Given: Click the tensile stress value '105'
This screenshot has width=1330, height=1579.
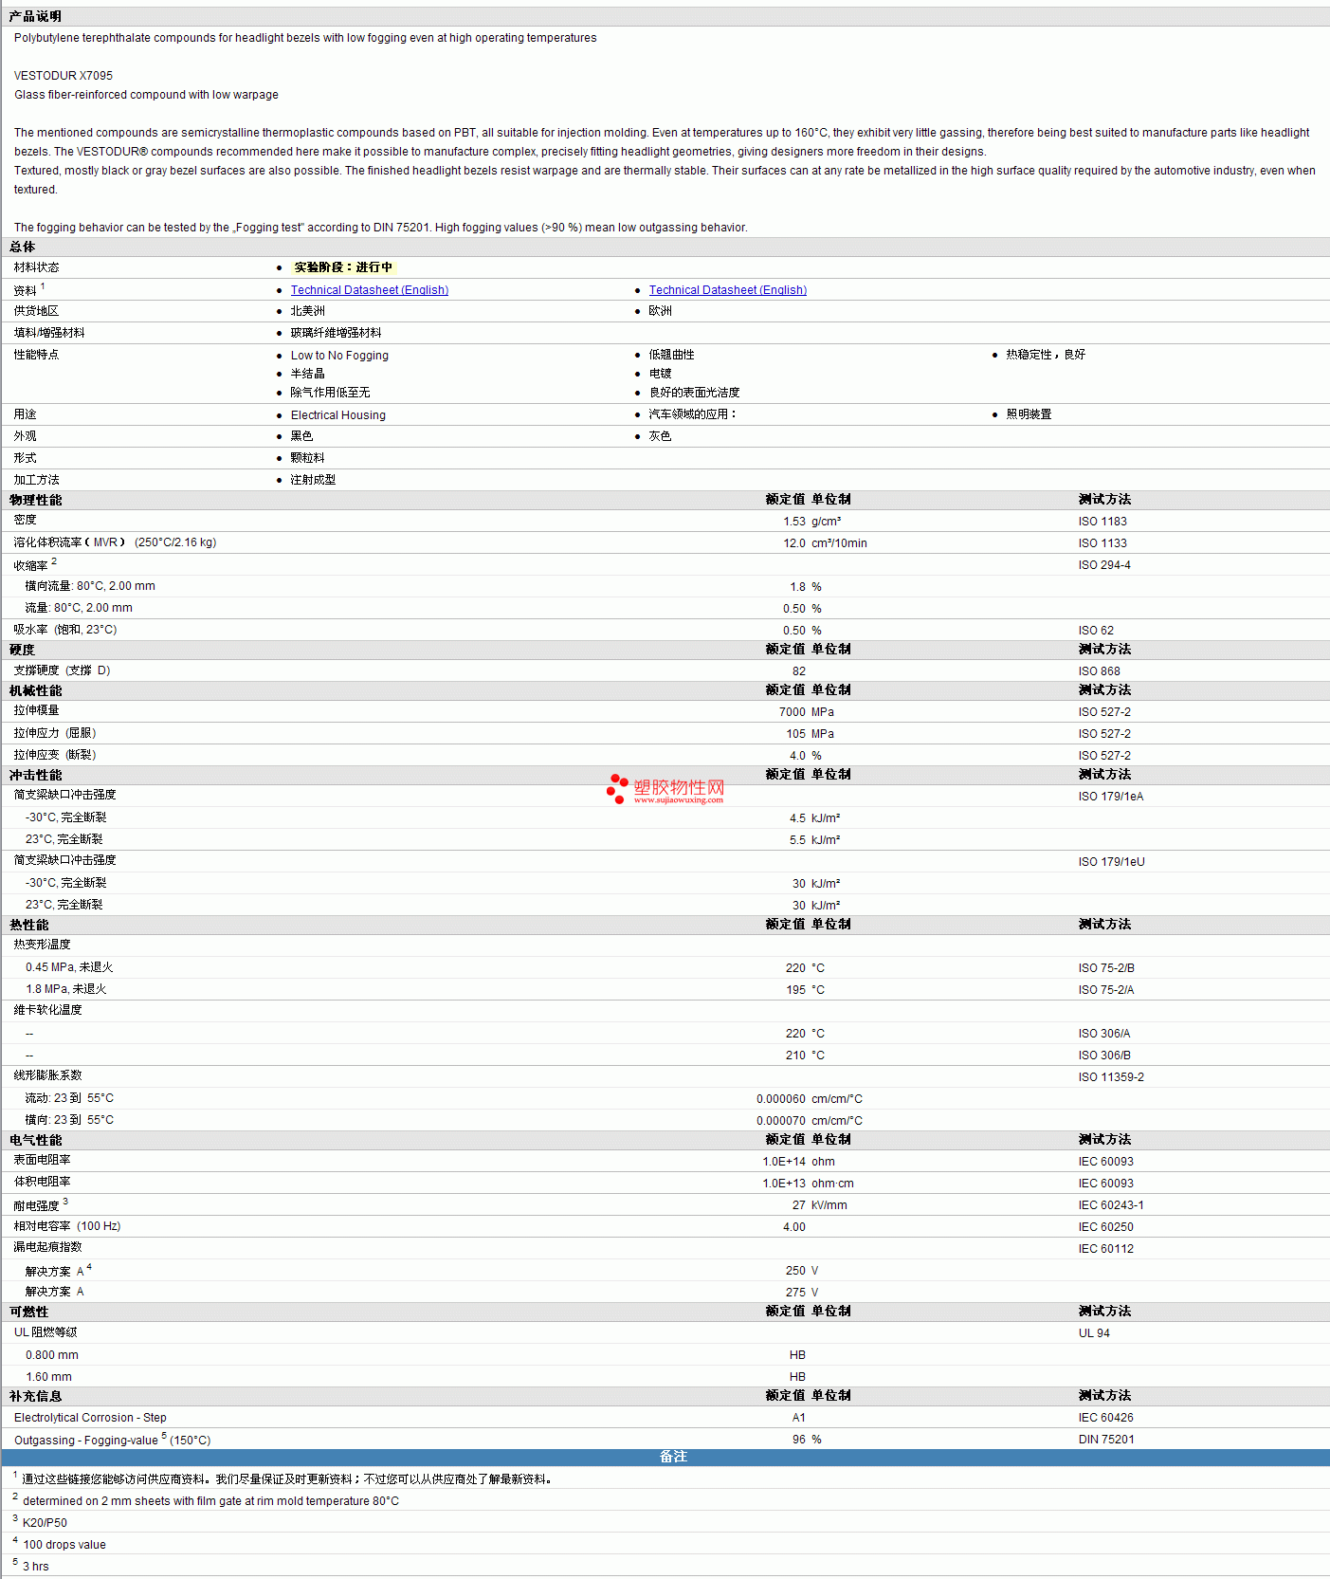Looking at the screenshot, I should [x=796, y=734].
